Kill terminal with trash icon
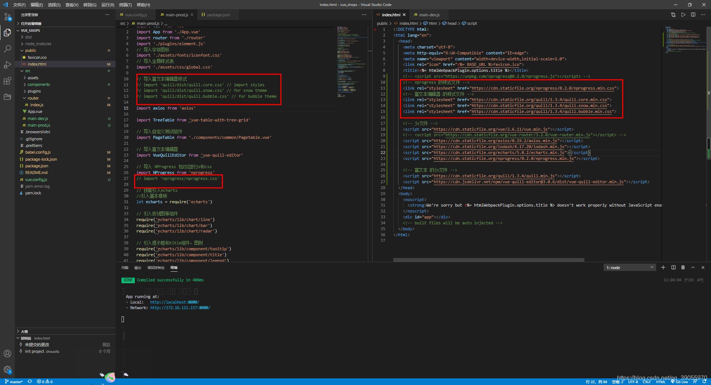 [683, 267]
